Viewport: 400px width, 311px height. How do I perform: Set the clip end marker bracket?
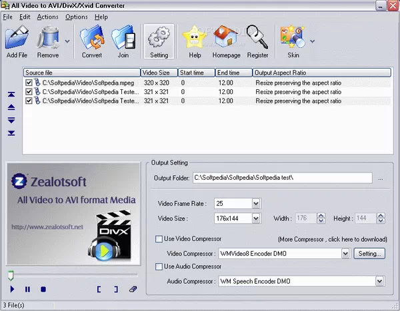pos(116,289)
